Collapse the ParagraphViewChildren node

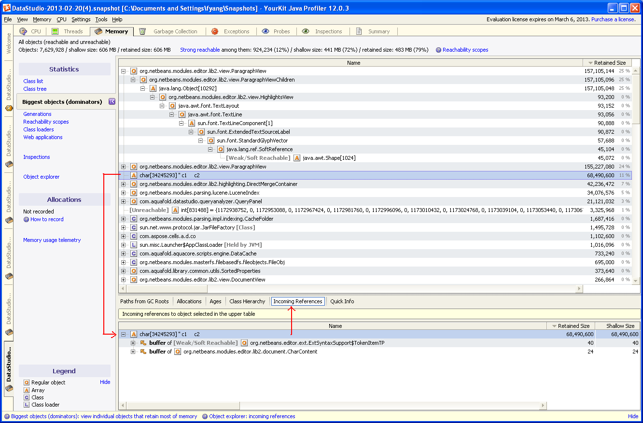tap(133, 80)
